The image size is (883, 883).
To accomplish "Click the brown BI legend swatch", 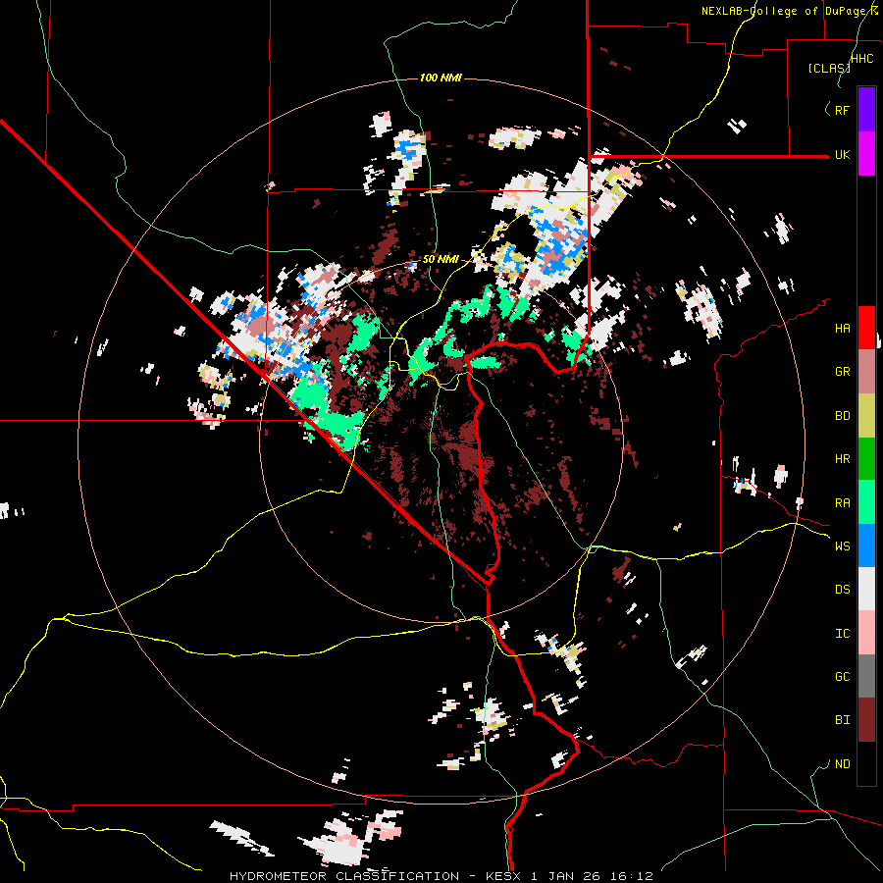I will (866, 720).
